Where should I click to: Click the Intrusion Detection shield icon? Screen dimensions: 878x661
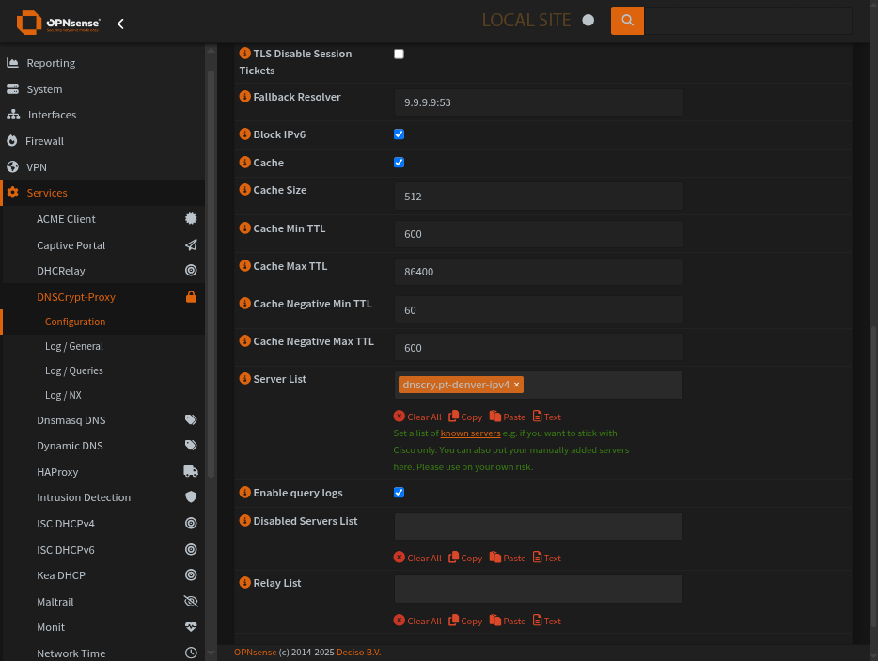[x=191, y=496]
